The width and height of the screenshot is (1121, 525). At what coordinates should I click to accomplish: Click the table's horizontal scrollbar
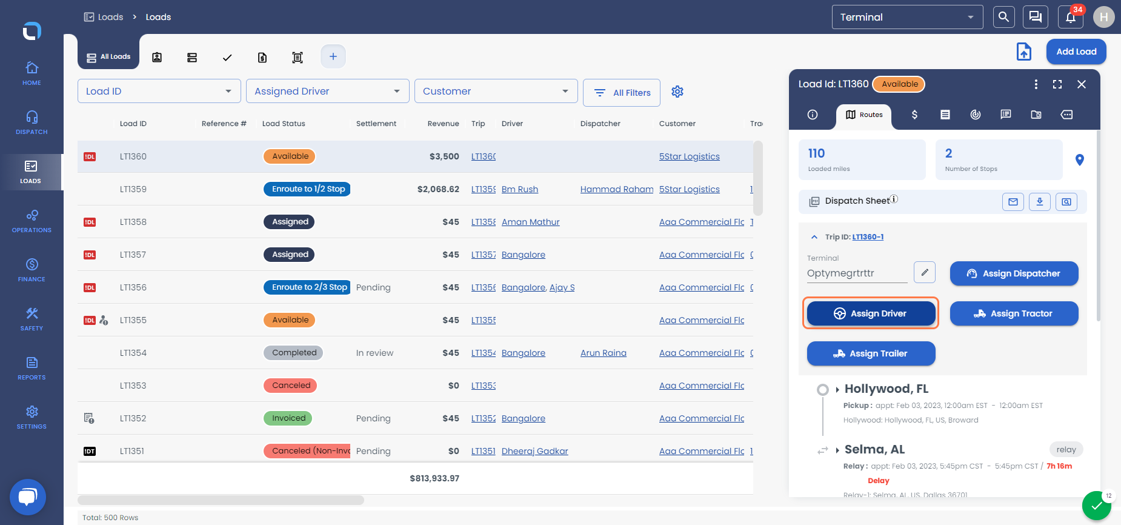point(221,500)
